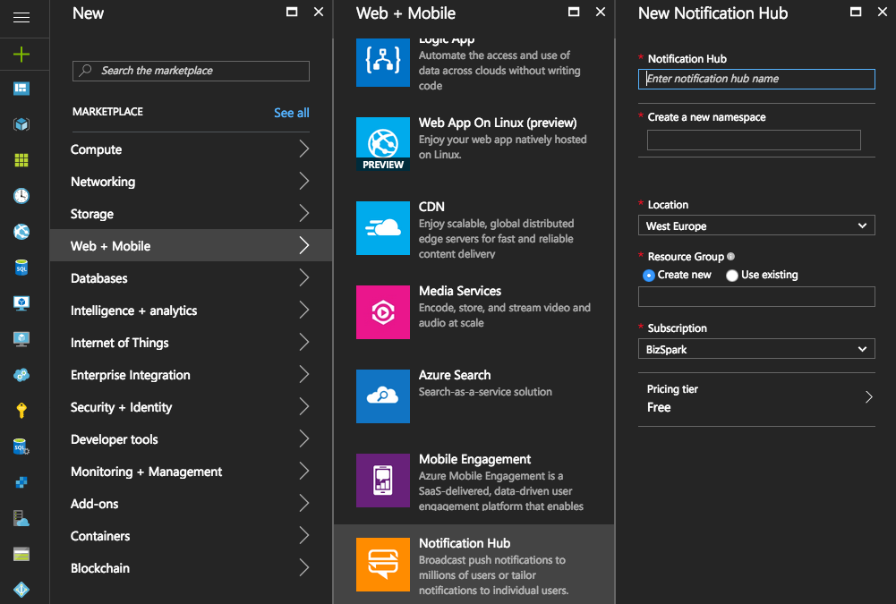896x604 pixels.
Task: Select Security + Identity category
Action: [191, 407]
